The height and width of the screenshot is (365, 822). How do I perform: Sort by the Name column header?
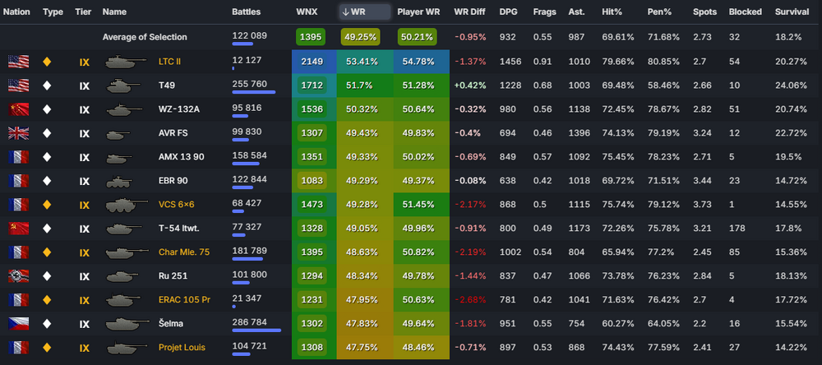pyautogui.click(x=114, y=12)
